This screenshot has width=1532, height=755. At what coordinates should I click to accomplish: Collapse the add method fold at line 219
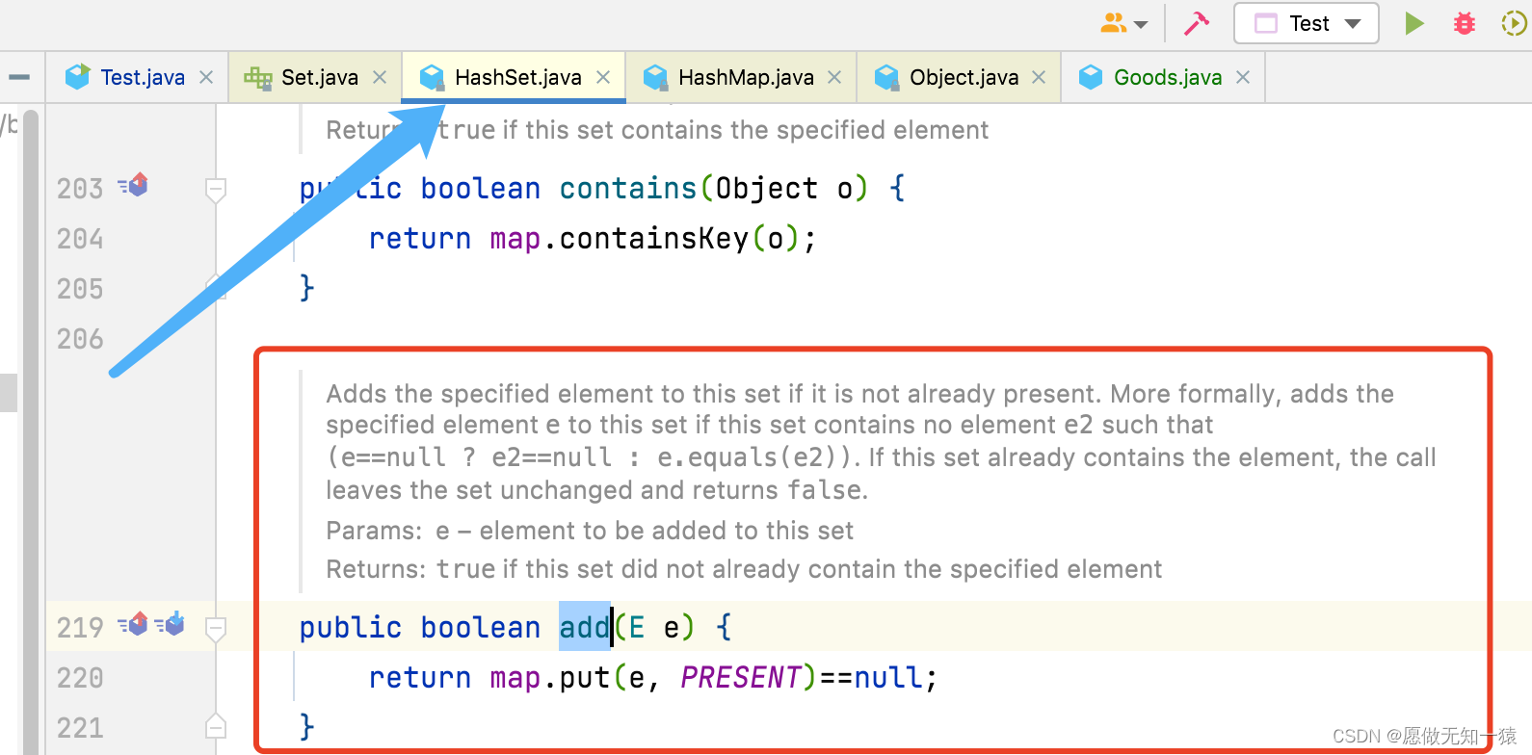click(x=216, y=629)
